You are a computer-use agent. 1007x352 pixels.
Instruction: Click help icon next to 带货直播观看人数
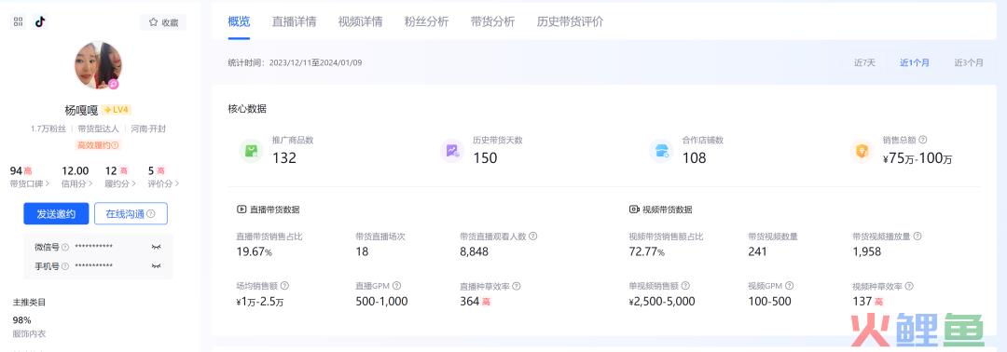(x=533, y=236)
